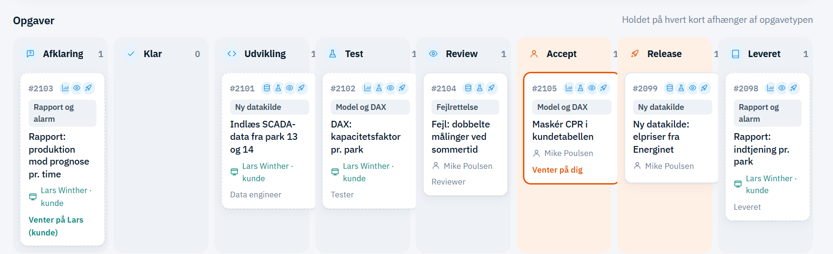Click the flask icon on card #2105
Image resolution: width=833 pixels, height=254 pixels.
[580, 88]
